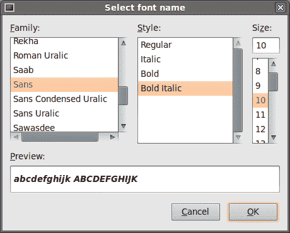Select Rekha in the Family list

click(x=64, y=42)
